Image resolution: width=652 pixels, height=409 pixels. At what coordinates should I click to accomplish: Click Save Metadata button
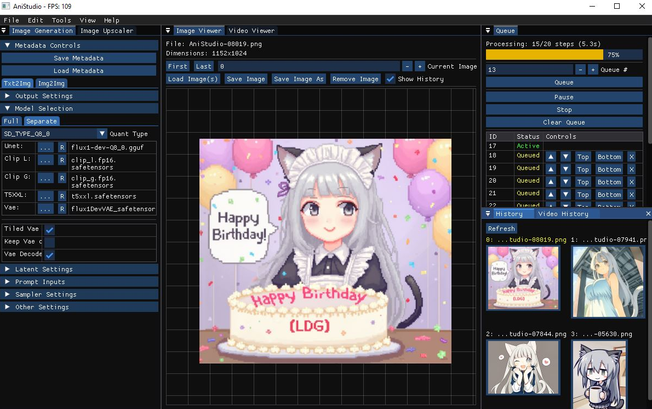[78, 58]
